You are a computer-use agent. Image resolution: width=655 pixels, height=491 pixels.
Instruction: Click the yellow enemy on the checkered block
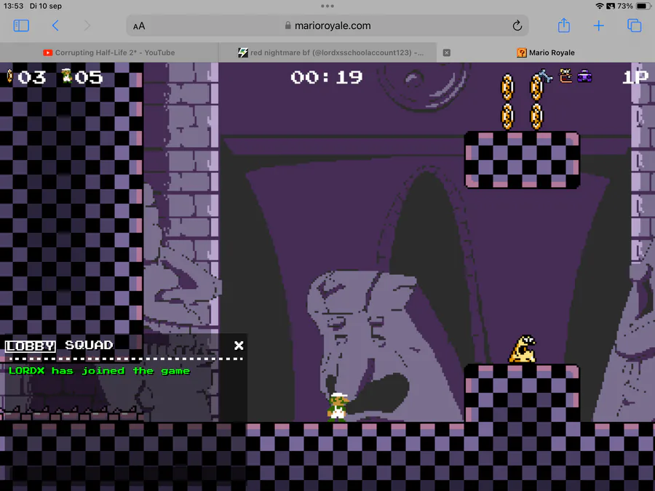point(523,349)
